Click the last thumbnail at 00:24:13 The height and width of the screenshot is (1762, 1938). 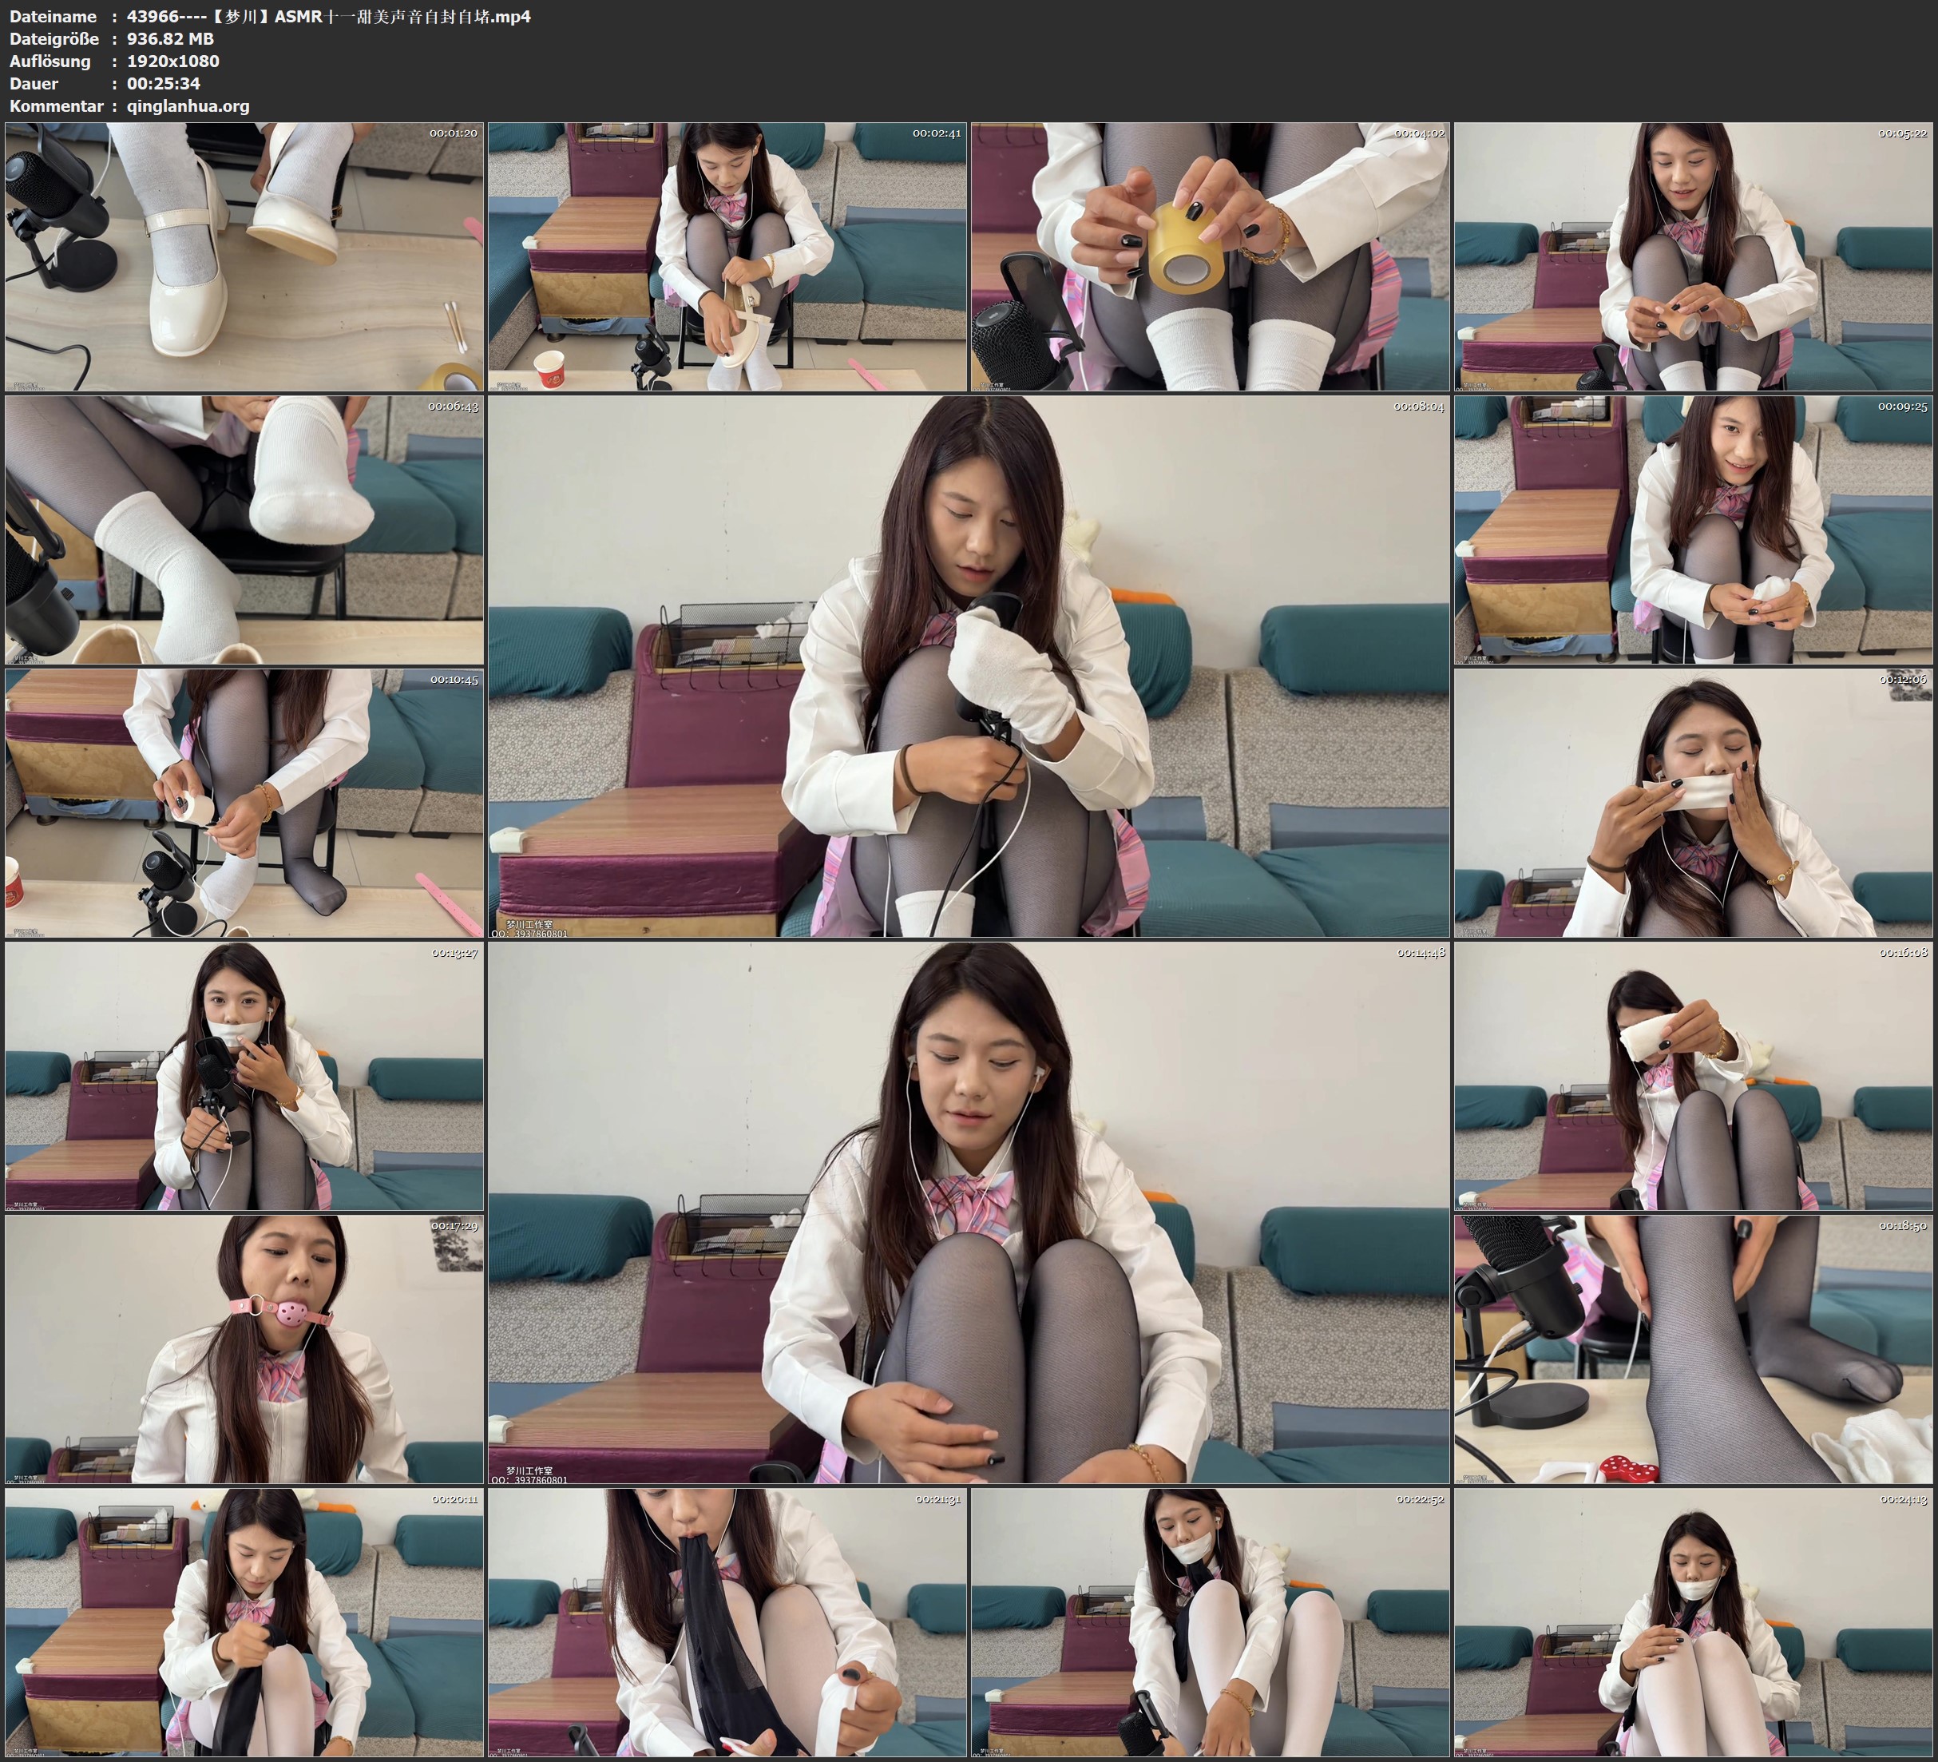click(1693, 1622)
